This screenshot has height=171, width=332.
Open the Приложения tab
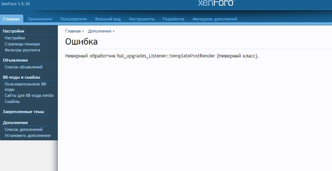tap(40, 19)
